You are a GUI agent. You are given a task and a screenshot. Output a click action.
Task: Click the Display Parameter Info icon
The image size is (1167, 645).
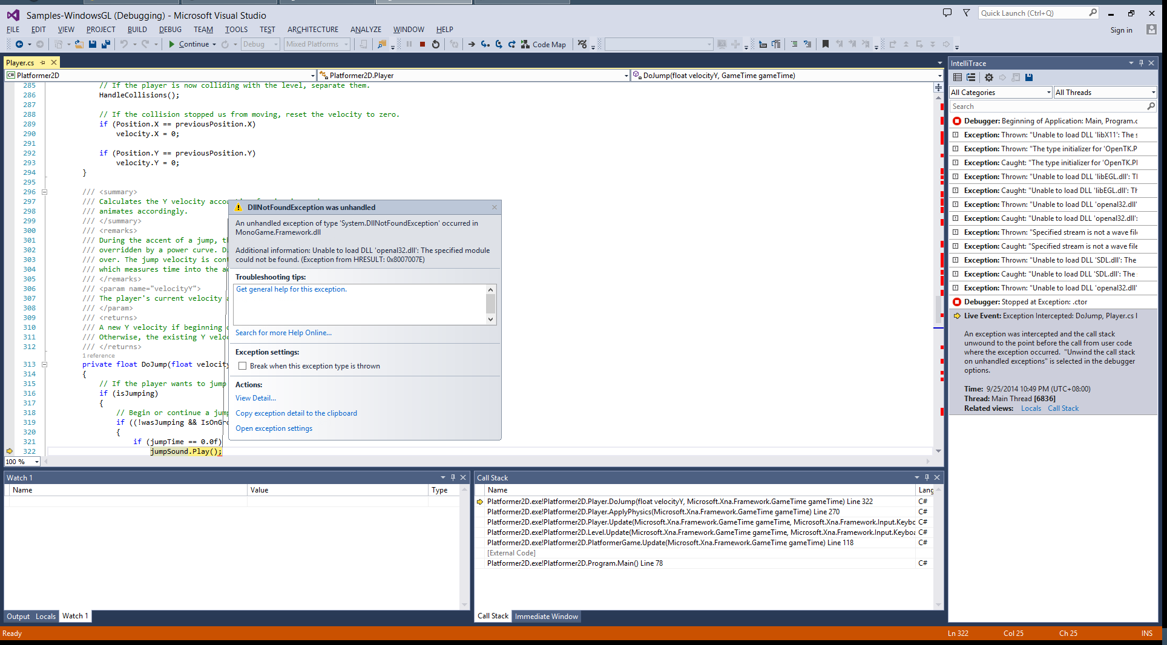(776, 44)
